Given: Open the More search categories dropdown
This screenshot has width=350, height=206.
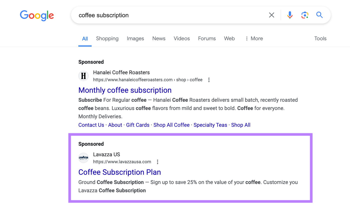Looking at the screenshot, I should (x=254, y=38).
